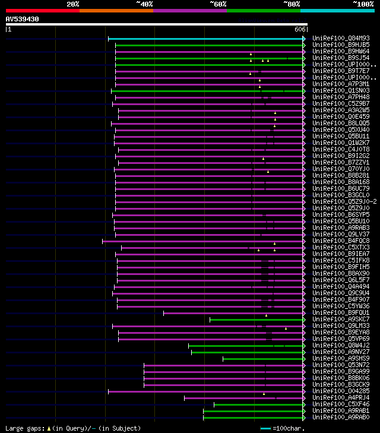380x433 pixels.
Task: Click the AV539430 query name
Action: click(x=23, y=19)
